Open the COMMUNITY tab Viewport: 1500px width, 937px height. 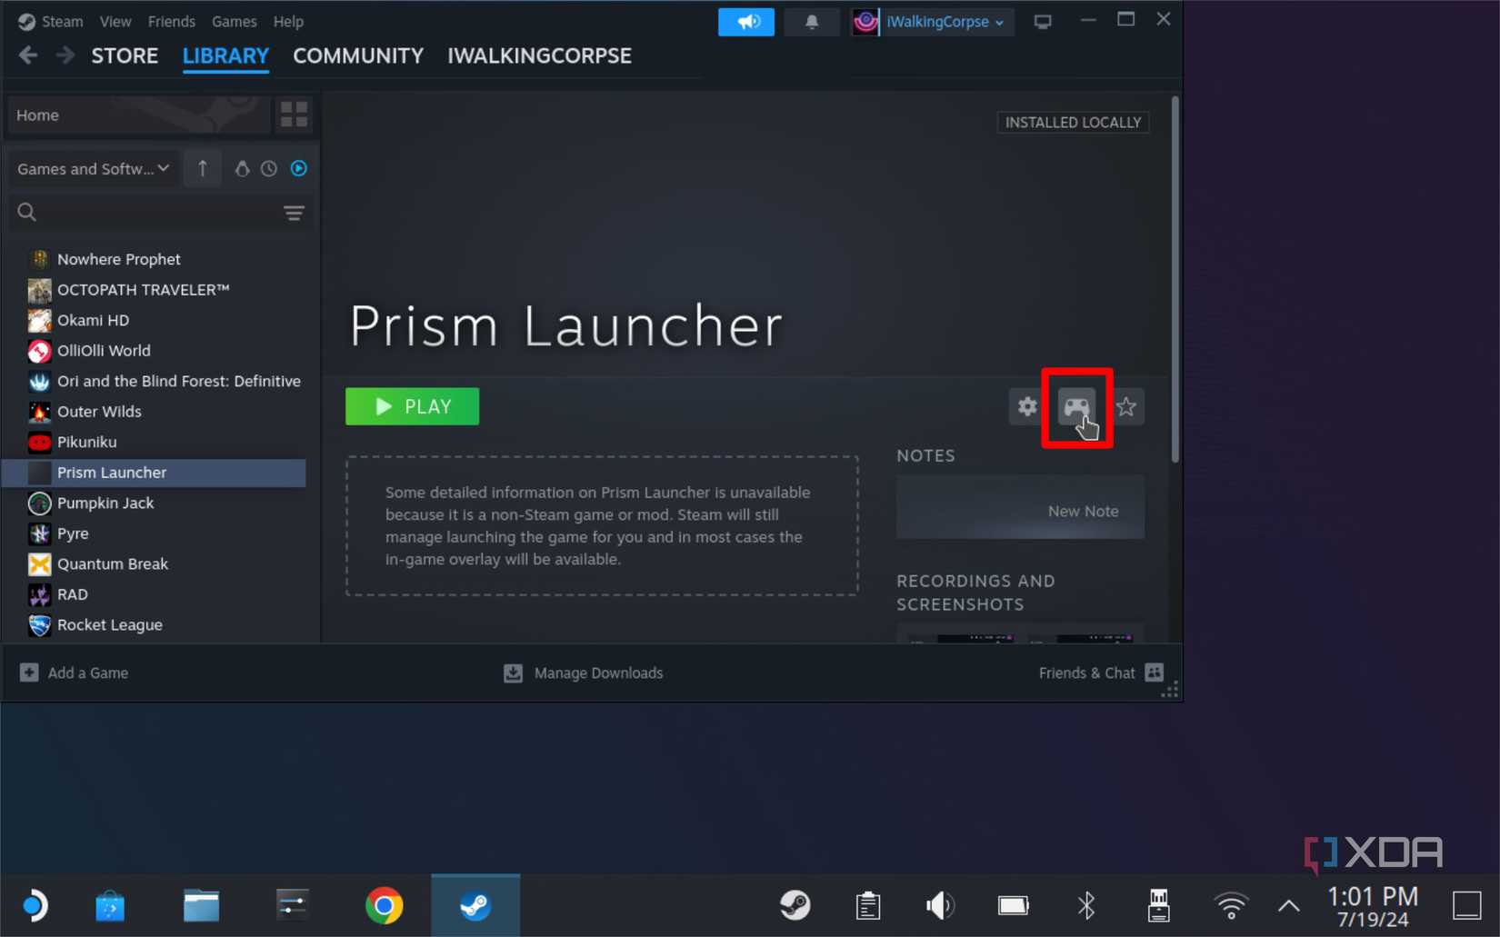(x=358, y=55)
